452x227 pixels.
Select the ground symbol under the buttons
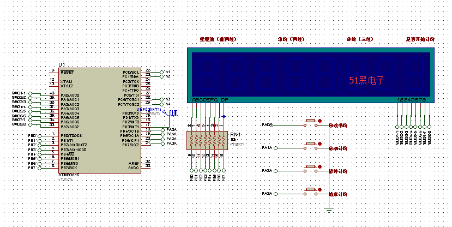329,210
